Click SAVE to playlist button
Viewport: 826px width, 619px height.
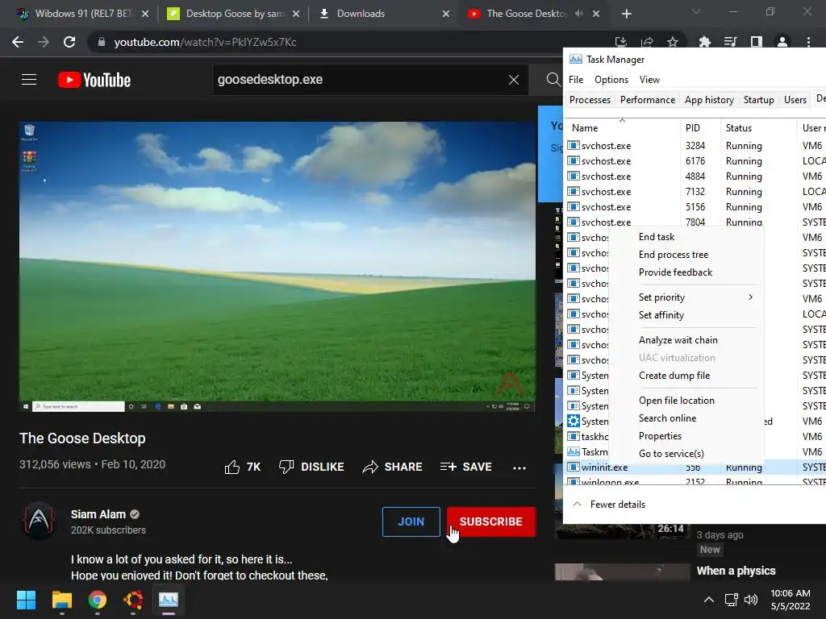pyautogui.click(x=465, y=467)
